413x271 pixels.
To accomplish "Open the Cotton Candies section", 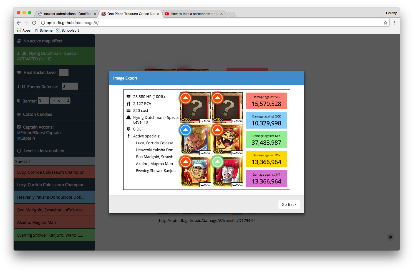I will [54, 114].
